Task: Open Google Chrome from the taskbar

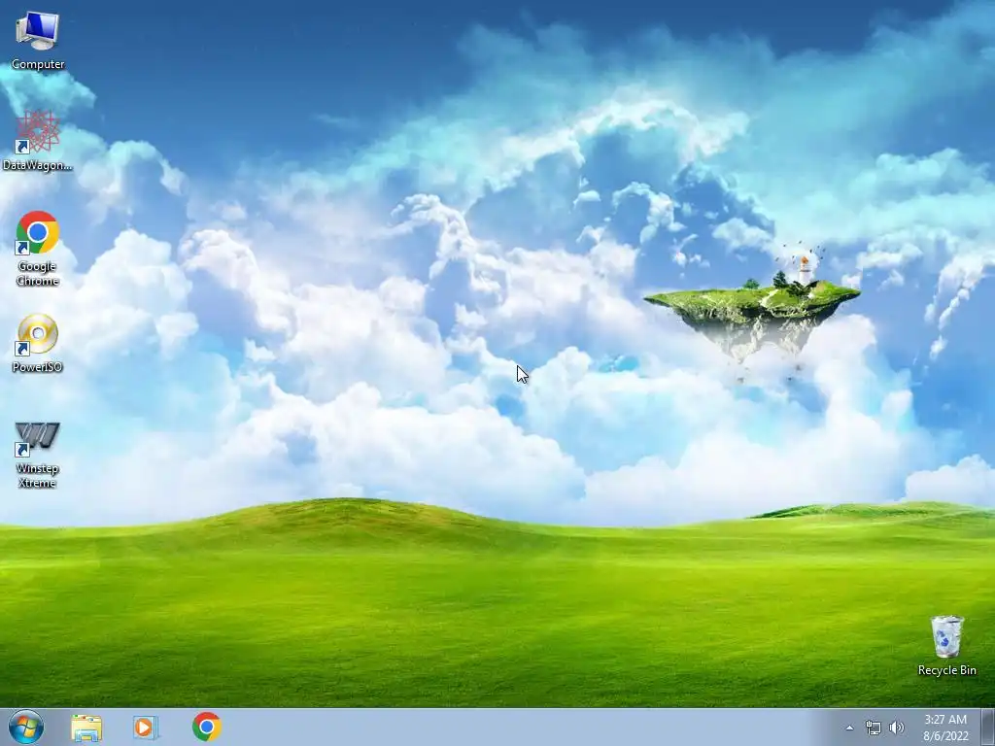Action: (x=207, y=727)
